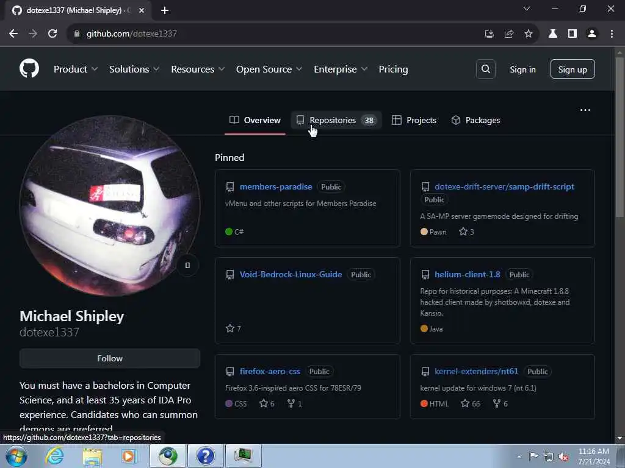The height and width of the screenshot is (468, 625).
Task: Open the tab search chevron in title bar
Action: point(526,9)
